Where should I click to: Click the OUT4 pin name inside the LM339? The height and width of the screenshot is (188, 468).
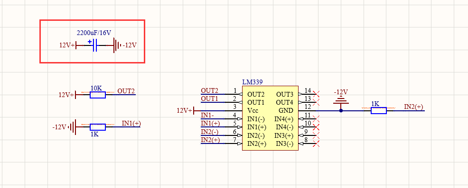285,102
